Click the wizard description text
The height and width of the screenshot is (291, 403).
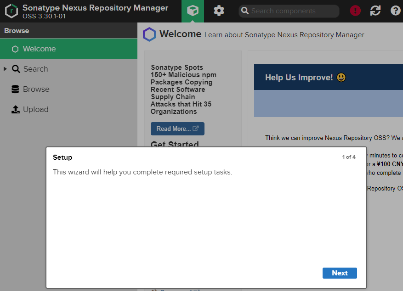pos(142,172)
